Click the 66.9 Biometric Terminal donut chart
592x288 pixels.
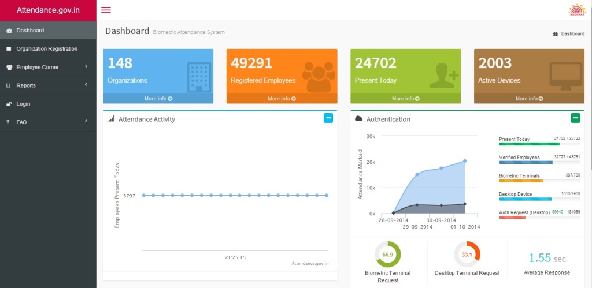pos(388,255)
